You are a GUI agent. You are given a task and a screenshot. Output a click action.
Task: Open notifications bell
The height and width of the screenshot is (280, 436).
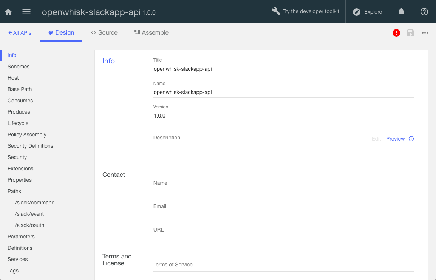401,12
